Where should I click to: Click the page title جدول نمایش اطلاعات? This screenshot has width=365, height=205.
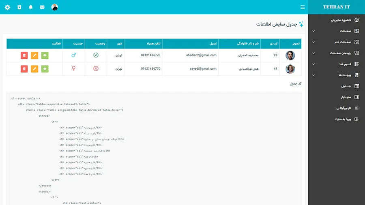(x=277, y=24)
